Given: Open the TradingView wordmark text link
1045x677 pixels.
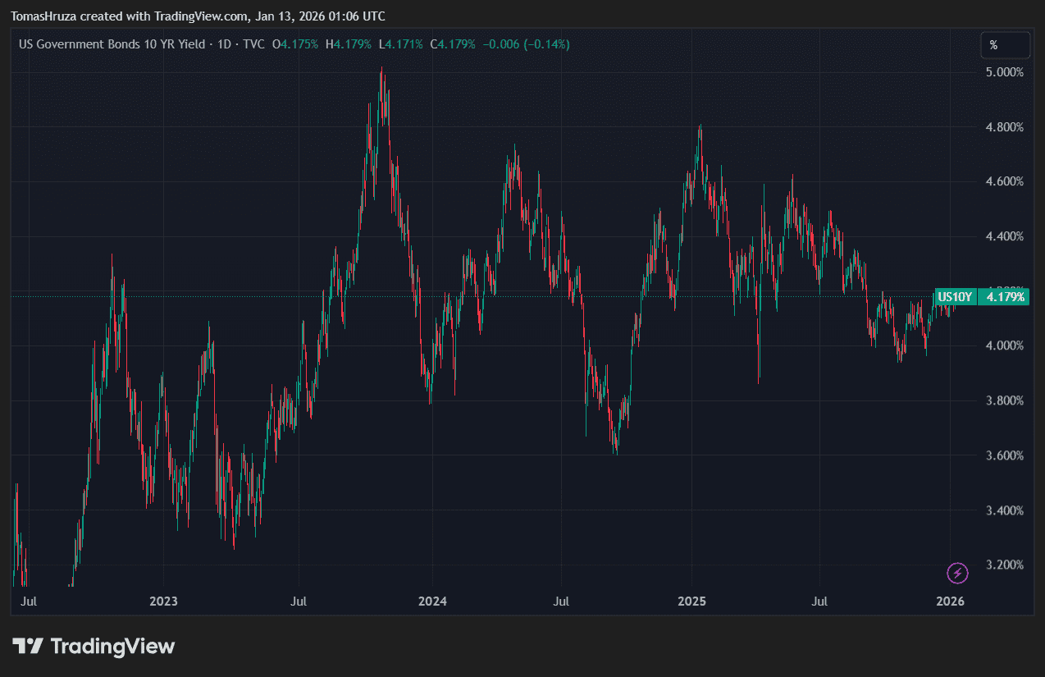Looking at the screenshot, I should (x=112, y=647).
